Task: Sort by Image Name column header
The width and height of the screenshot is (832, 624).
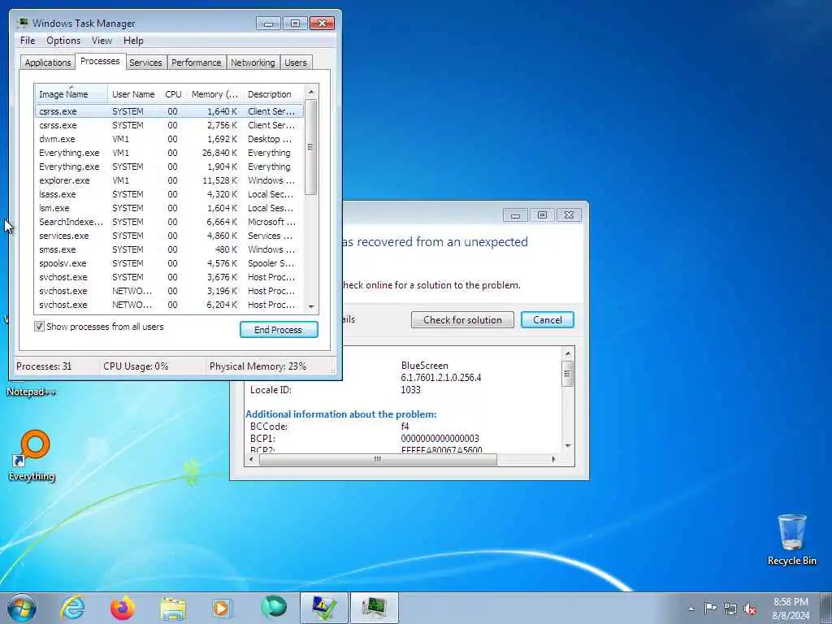Action: (71, 94)
